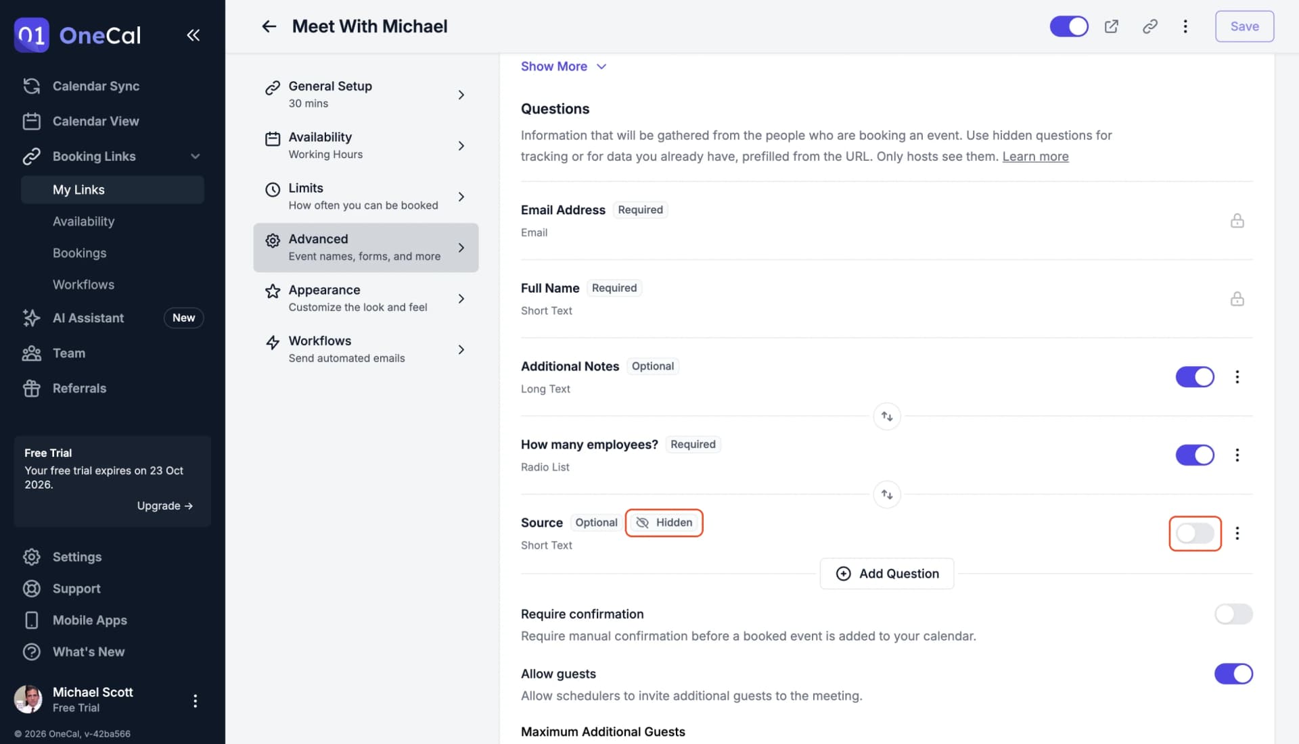
Task: Save the booking link changes
Action: pos(1244,26)
